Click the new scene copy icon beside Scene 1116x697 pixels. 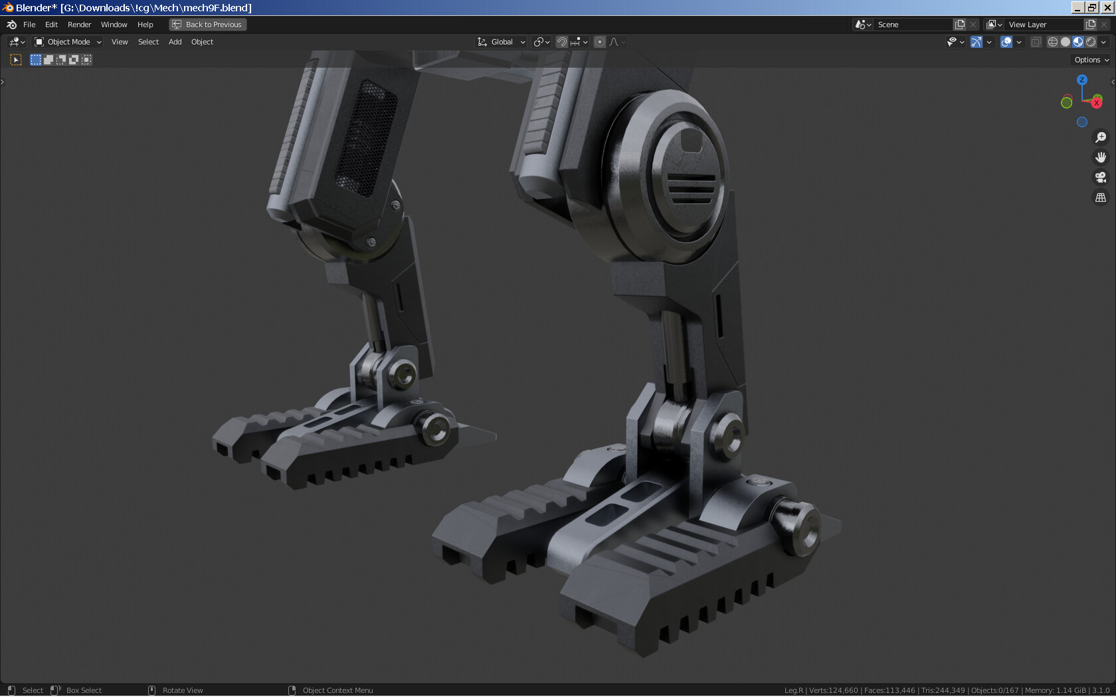[959, 24]
